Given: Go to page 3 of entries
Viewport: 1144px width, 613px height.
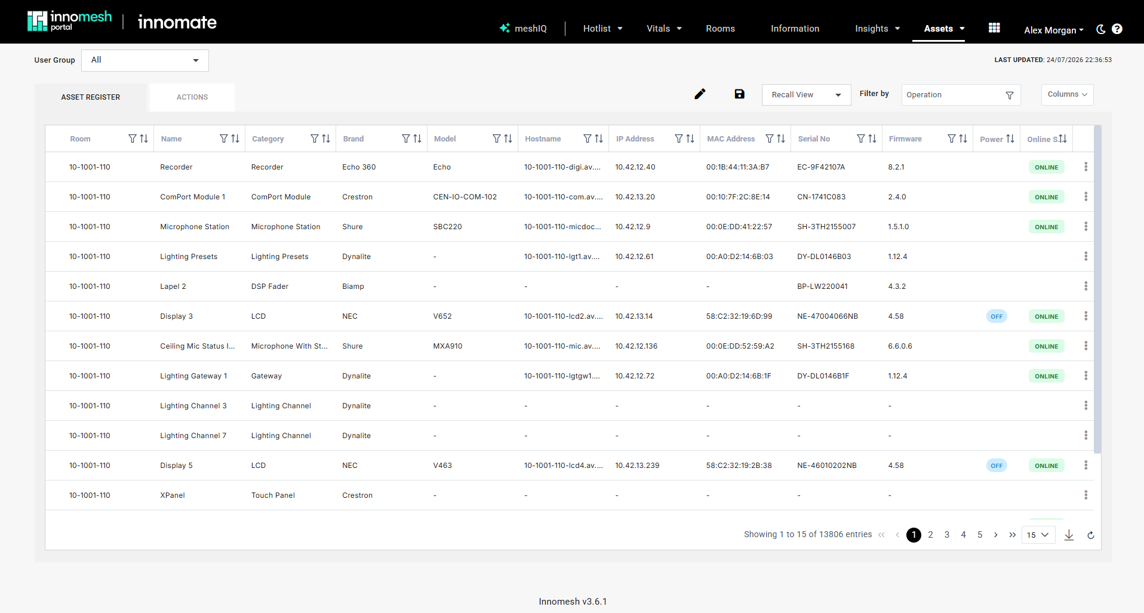Looking at the screenshot, I should pos(947,535).
